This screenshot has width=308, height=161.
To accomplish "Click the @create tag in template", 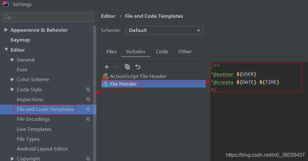I will 224,82.
